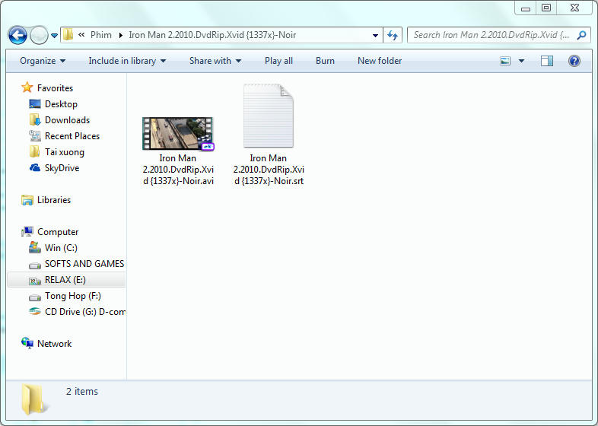This screenshot has width=598, height=426.
Task: Open the Tong Hop (F:) drive
Action: coord(73,296)
